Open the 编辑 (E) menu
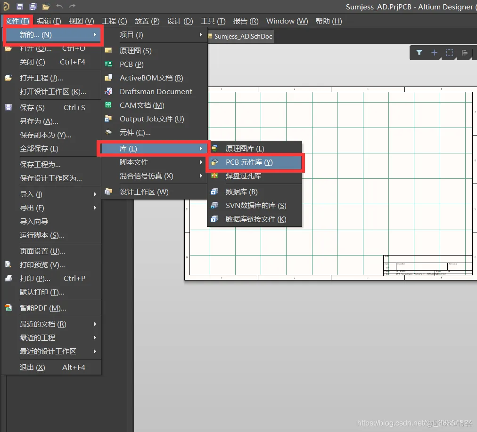477x432 pixels. 49,21
